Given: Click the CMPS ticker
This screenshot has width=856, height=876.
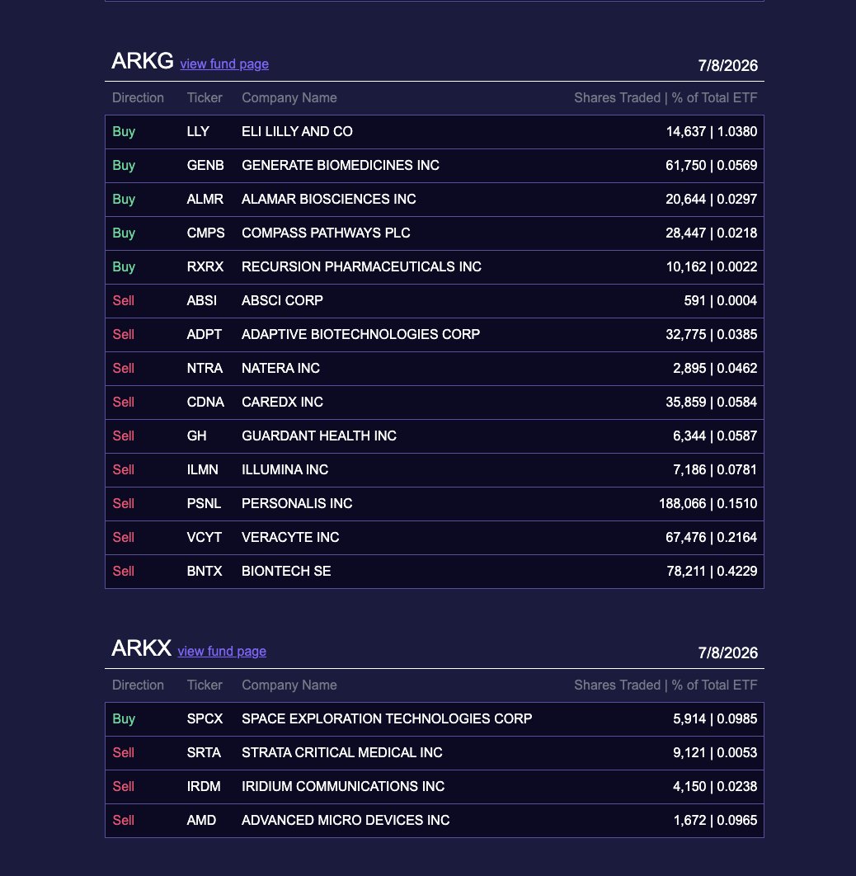Looking at the screenshot, I should (x=205, y=233).
